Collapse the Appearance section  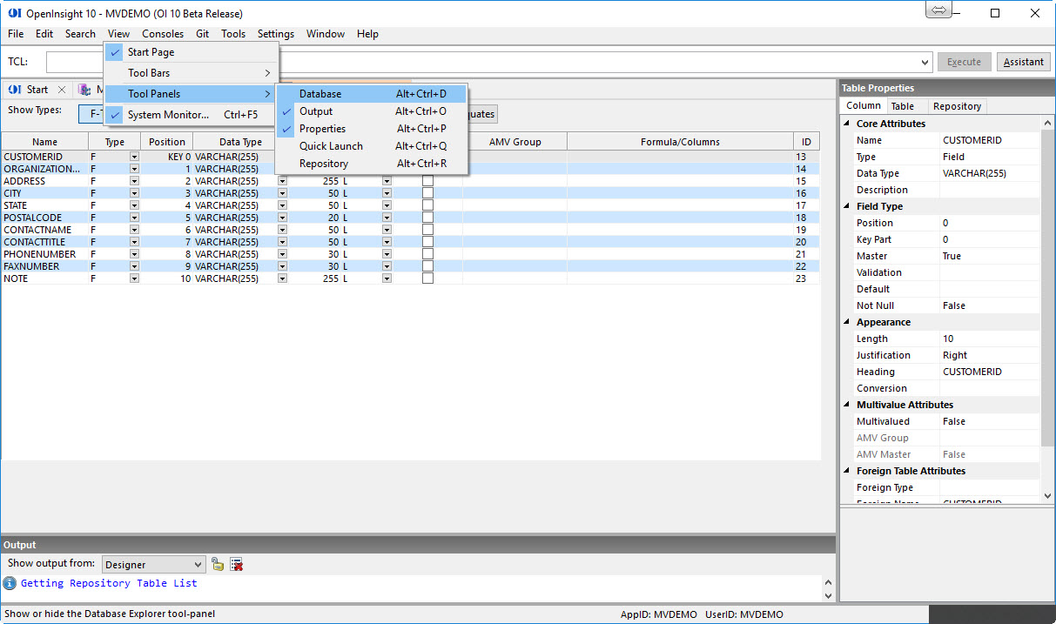[x=846, y=322]
